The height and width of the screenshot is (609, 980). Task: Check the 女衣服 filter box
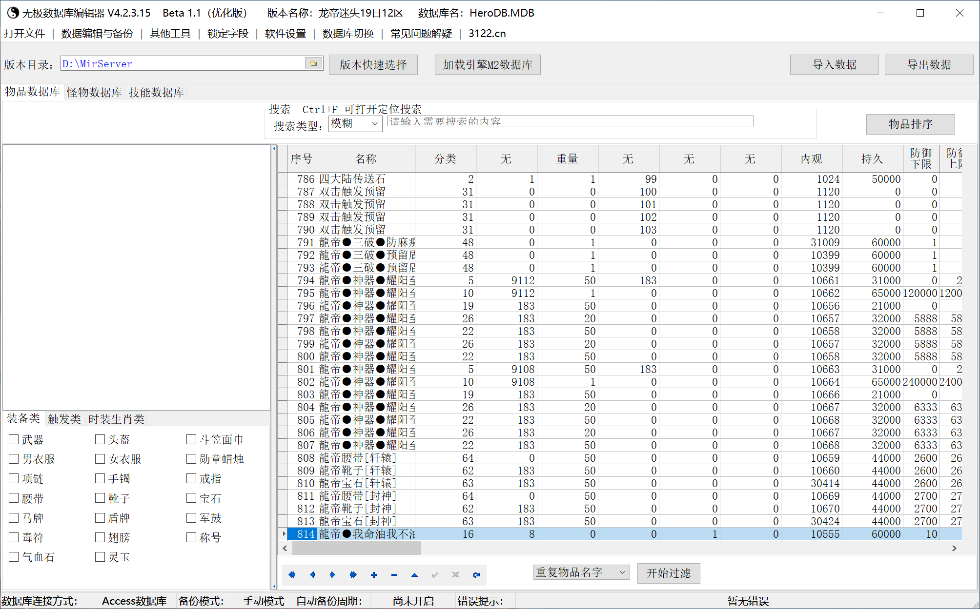(100, 459)
